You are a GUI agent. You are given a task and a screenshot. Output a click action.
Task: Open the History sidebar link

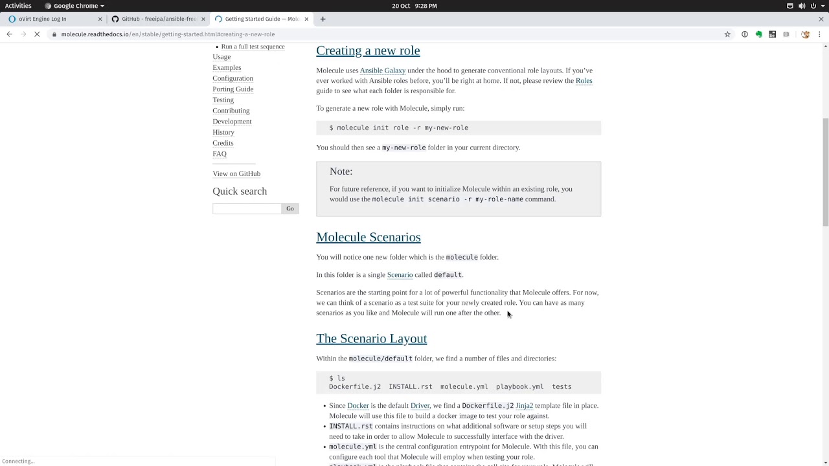223,132
